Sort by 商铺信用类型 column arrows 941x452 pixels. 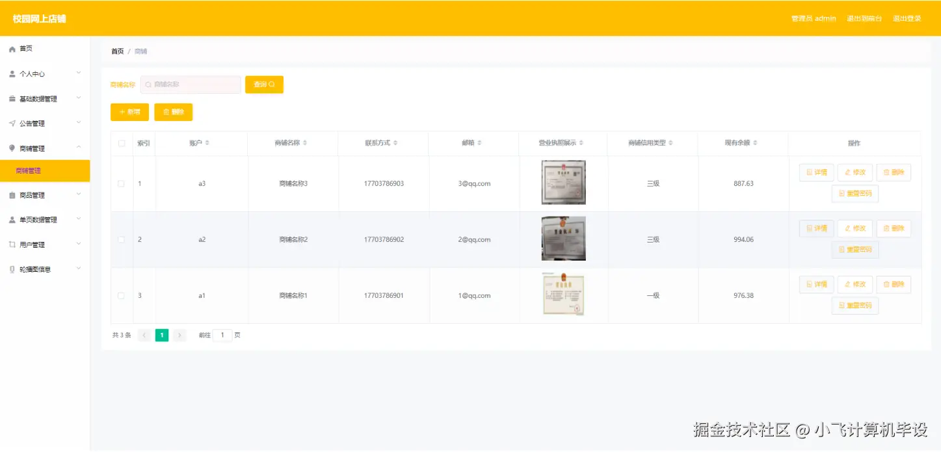(671, 143)
